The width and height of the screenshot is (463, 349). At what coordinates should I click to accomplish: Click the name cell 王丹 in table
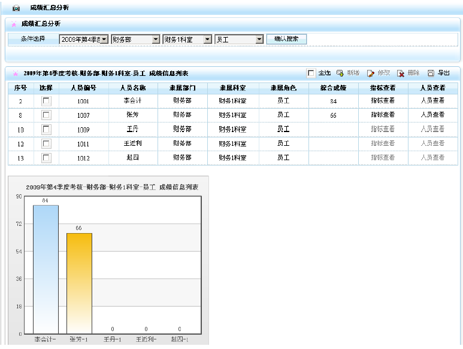(132, 129)
